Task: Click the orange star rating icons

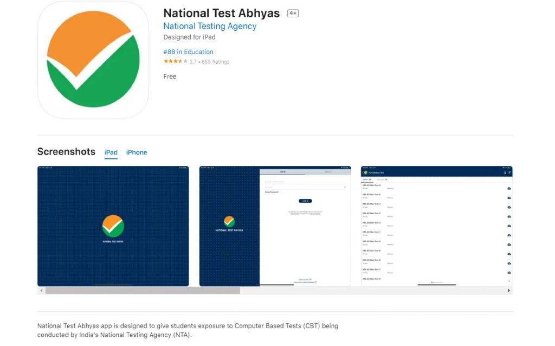Action: pos(176,62)
